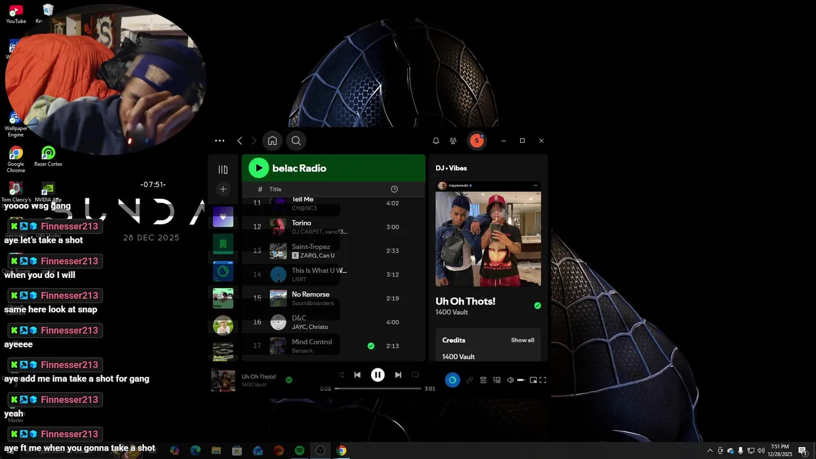Screen dimensions: 816x459
Task: Open Microsoft Edge in taskbar
Action: point(196,451)
